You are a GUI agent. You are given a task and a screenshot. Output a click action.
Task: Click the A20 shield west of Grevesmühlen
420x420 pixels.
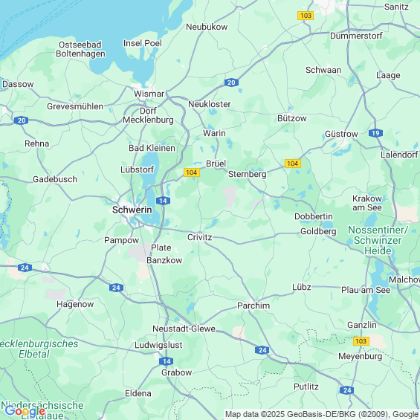point(22,120)
